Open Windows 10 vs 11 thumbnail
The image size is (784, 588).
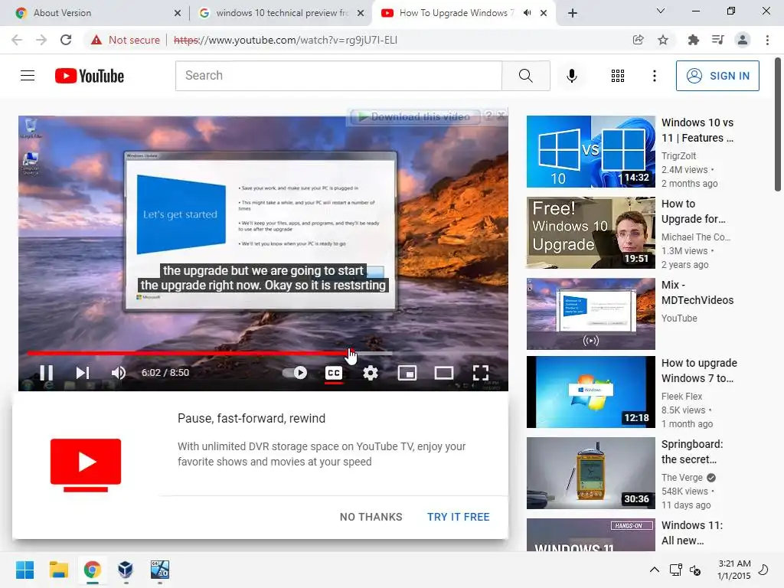pos(590,152)
